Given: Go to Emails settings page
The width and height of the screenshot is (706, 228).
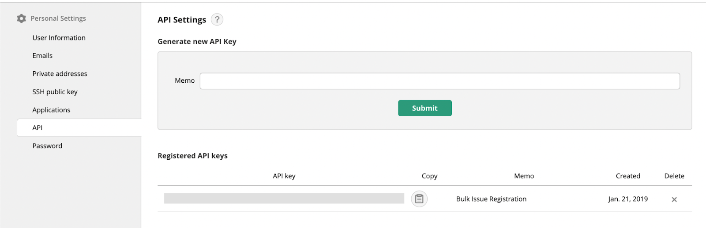Looking at the screenshot, I should click(42, 55).
